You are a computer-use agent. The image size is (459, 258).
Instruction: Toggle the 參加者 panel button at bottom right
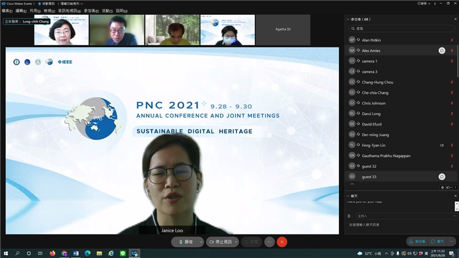(417, 241)
